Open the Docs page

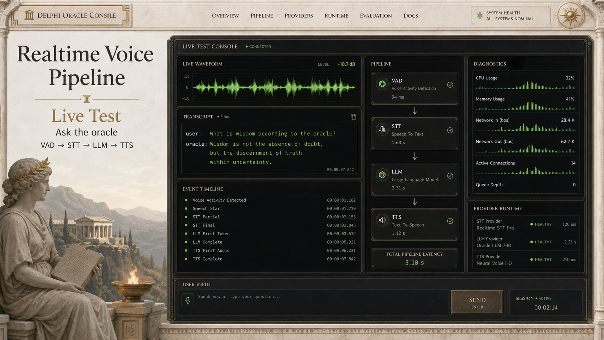point(411,16)
